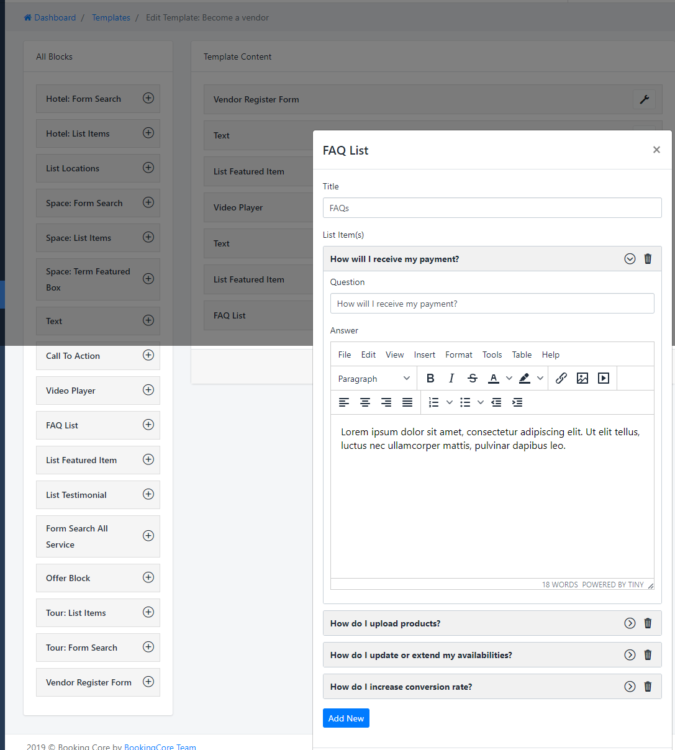Image resolution: width=675 pixels, height=750 pixels.
Task: Click the Bold formatting icon
Action: [430, 378]
